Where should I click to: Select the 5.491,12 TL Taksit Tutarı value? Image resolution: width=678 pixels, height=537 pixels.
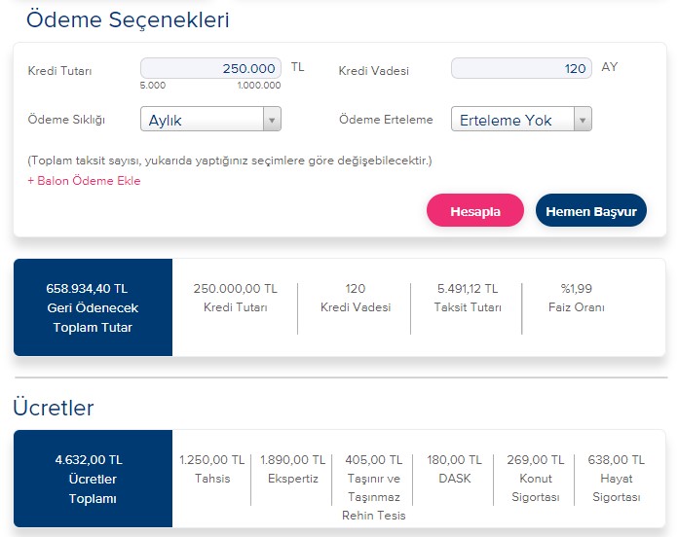click(x=468, y=288)
